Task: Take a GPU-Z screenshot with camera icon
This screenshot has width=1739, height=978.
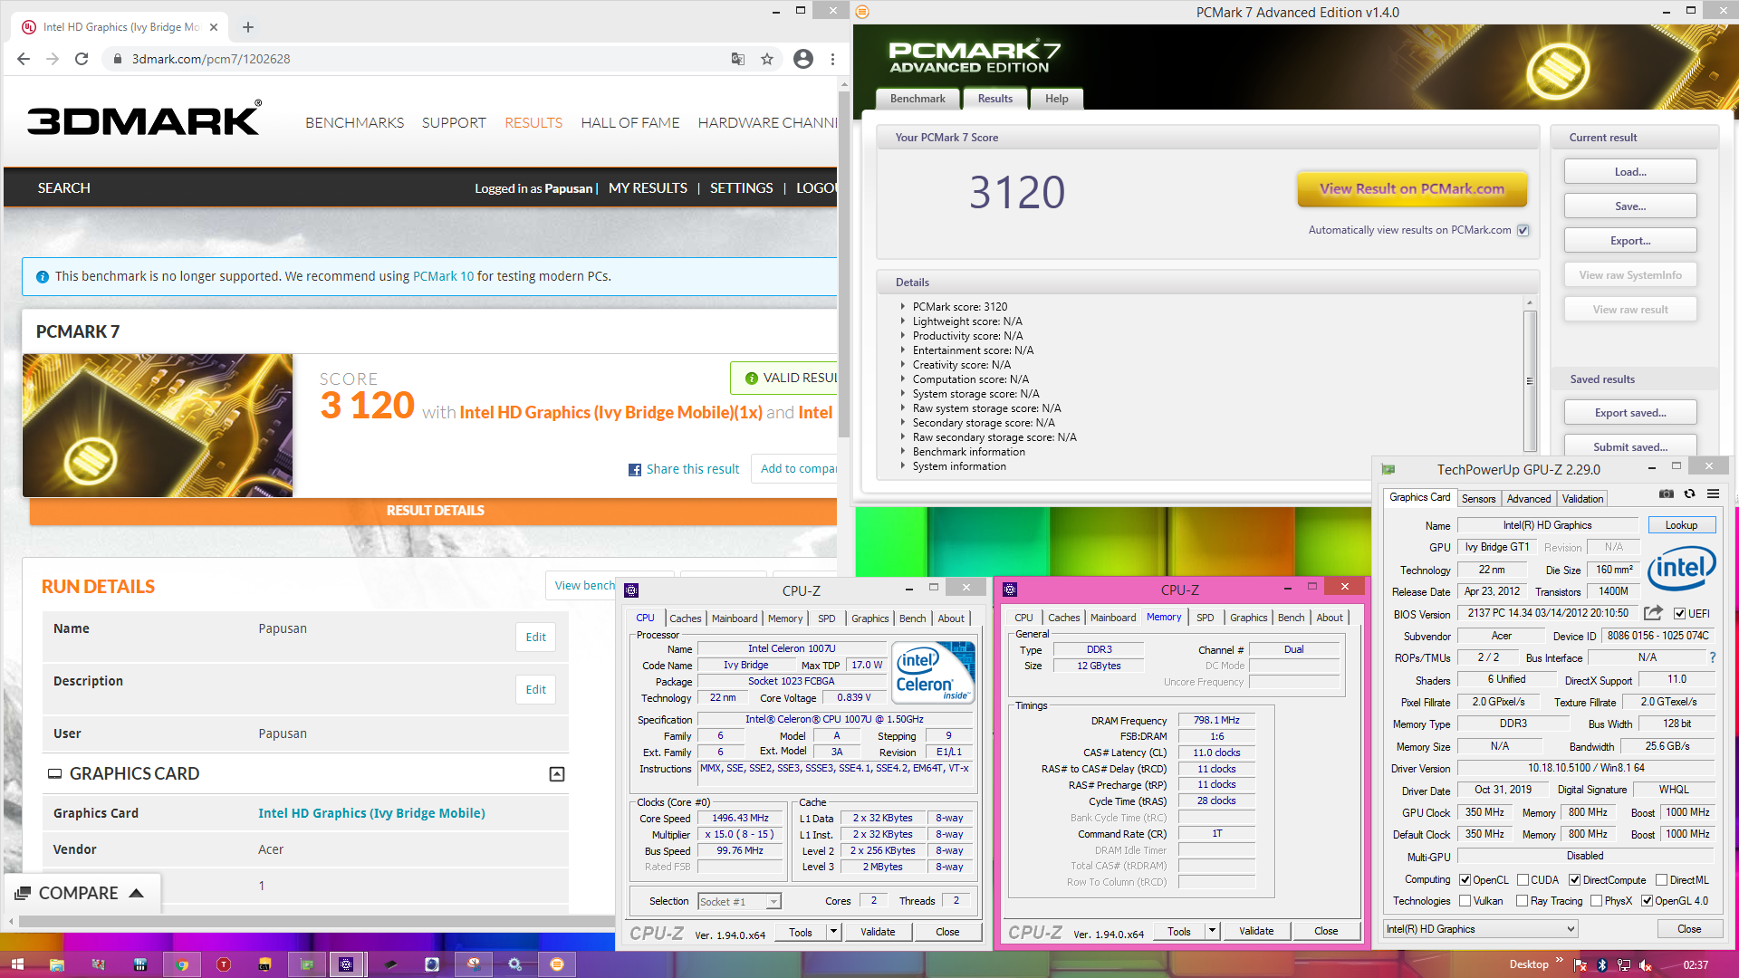Action: click(1666, 494)
